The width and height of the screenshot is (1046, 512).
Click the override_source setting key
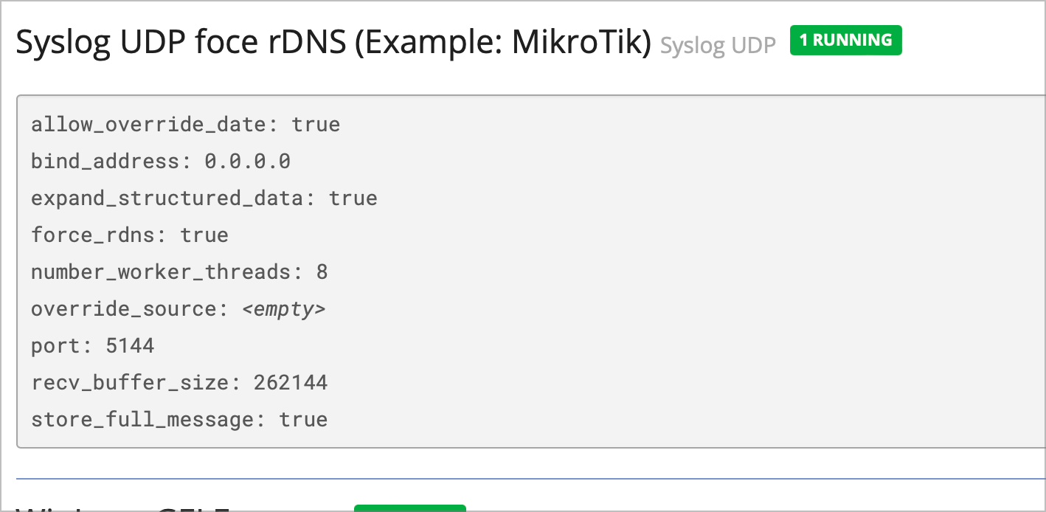(122, 308)
